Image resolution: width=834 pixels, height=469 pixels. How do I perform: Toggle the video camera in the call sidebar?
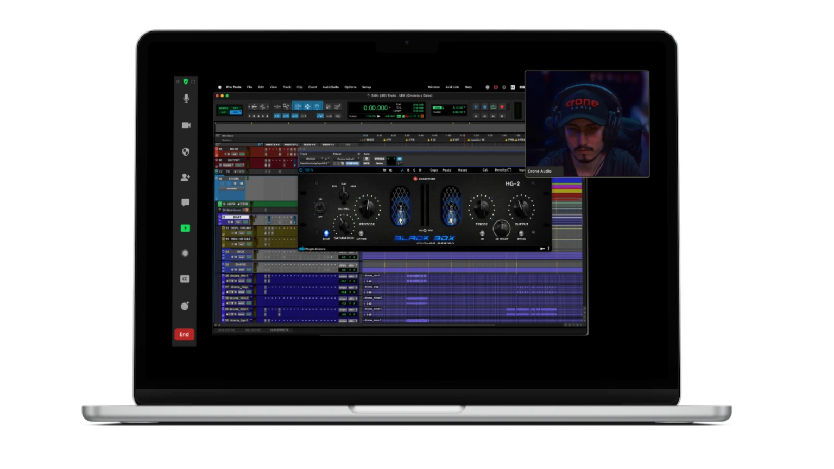pyautogui.click(x=186, y=125)
